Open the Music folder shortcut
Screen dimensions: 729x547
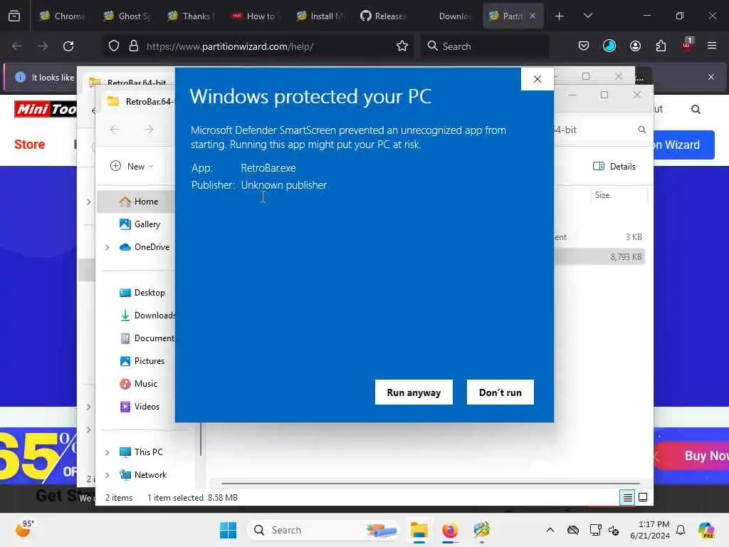click(x=138, y=384)
